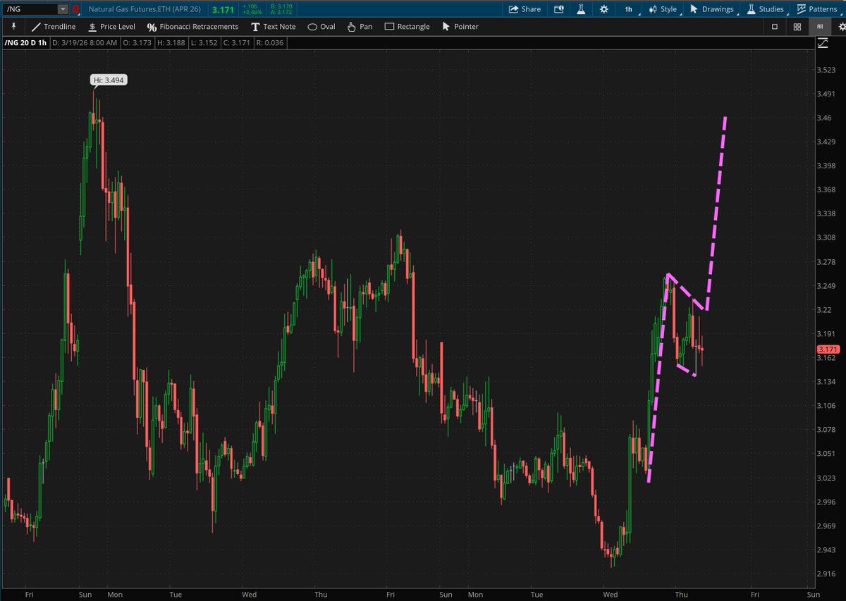Click the red symbol link indicator
The image size is (846, 601).
tap(75, 9)
